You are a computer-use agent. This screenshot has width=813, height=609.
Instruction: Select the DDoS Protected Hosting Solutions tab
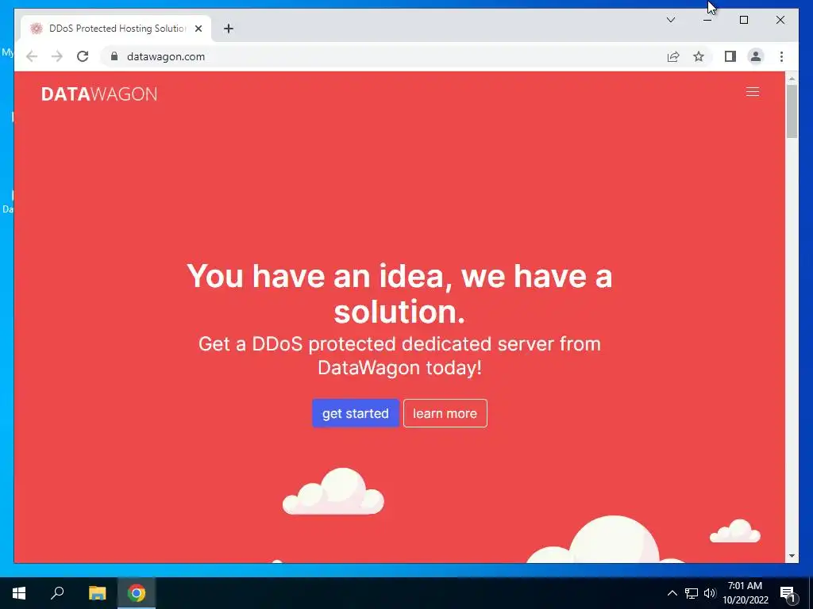(116, 29)
